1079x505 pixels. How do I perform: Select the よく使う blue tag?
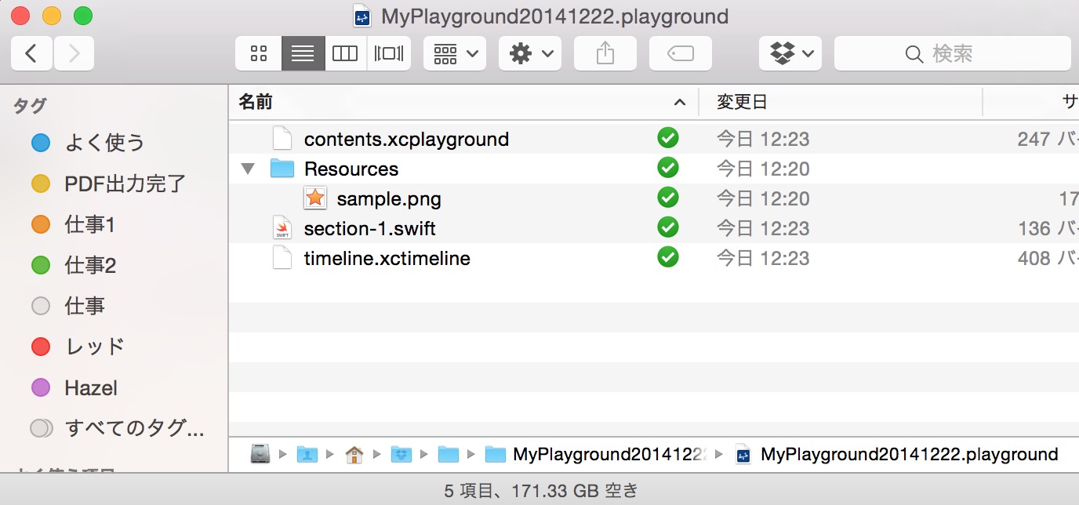click(x=88, y=143)
